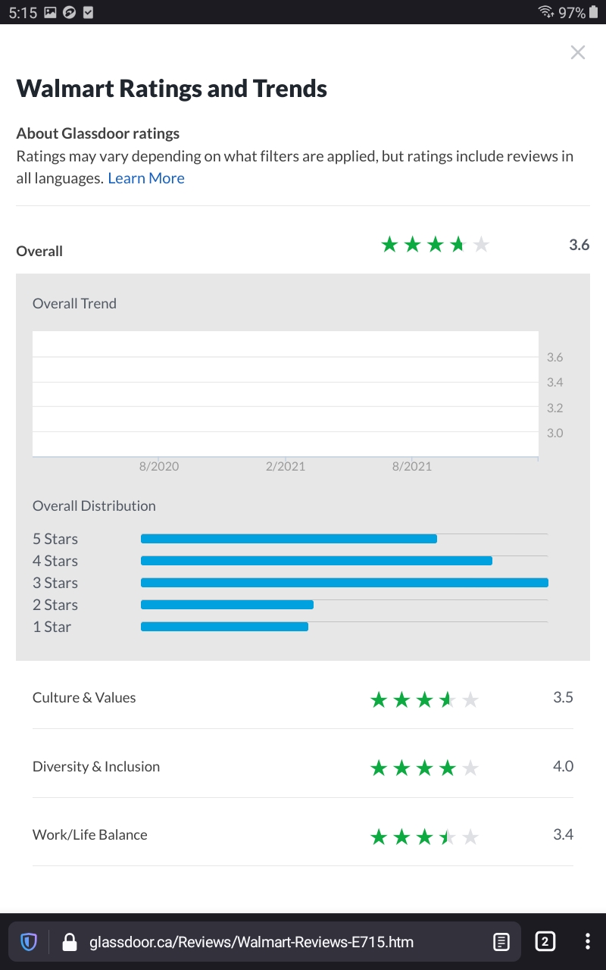The width and height of the screenshot is (606, 970).
Task: Select the 4 Stars distribution bar
Action: click(317, 561)
